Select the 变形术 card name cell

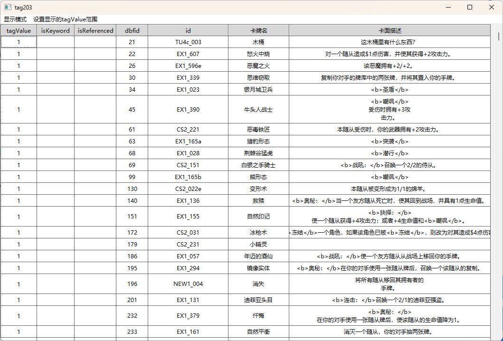(x=258, y=189)
